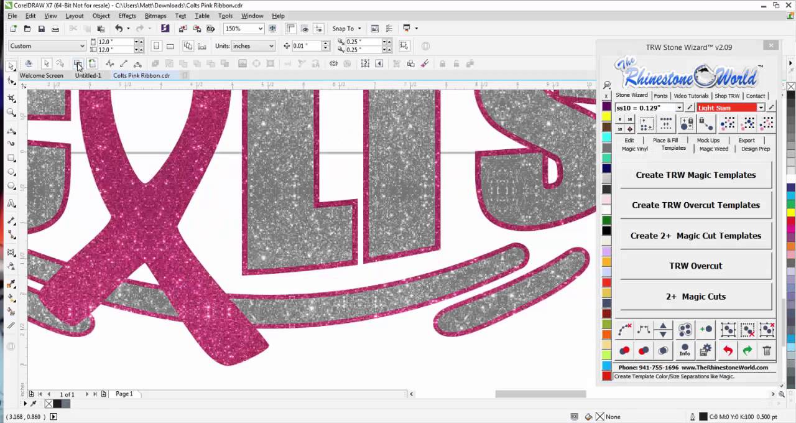
Task: Open the Light Siam color dropdown
Action: pyautogui.click(x=761, y=108)
